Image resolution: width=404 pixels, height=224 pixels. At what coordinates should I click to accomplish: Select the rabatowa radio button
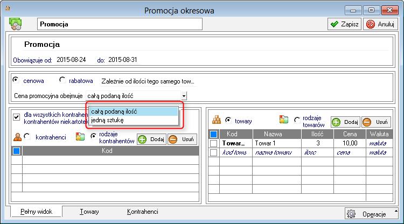point(62,80)
